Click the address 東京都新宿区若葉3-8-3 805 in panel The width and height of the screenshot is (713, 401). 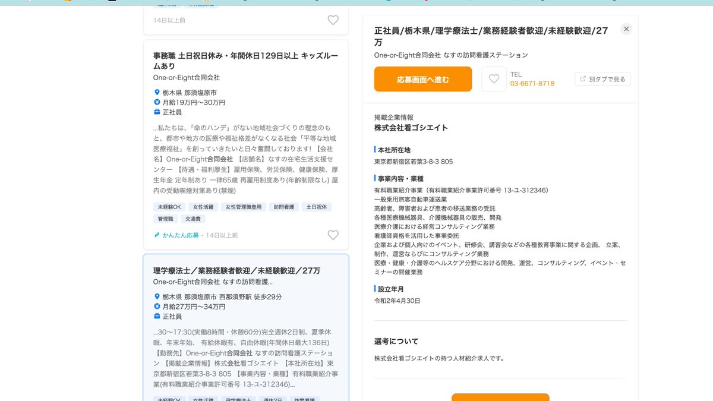[414, 162]
